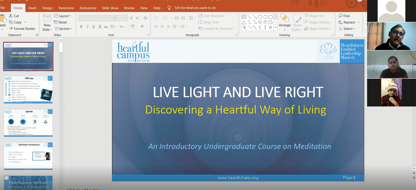This screenshot has width=416, height=190.
Task: Open the Layout dropdown
Action: [62, 16]
